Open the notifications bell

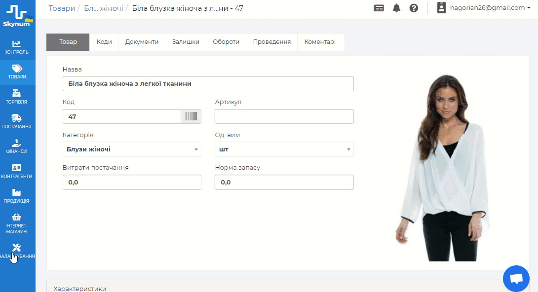pos(396,8)
